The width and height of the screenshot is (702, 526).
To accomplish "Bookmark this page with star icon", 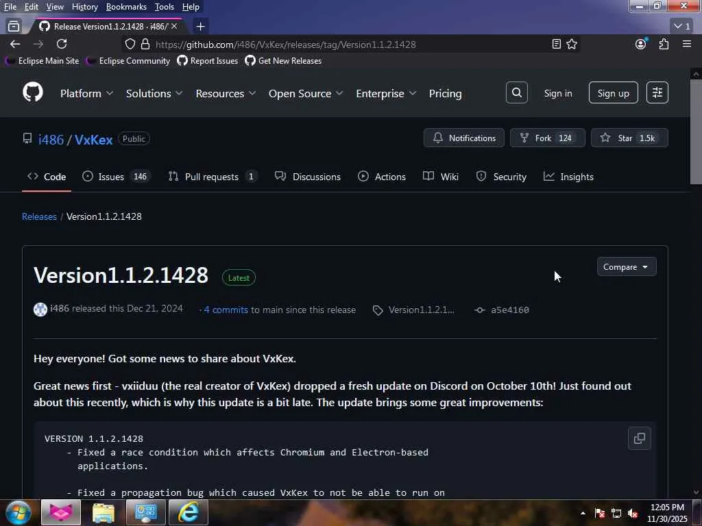I will coord(572,44).
